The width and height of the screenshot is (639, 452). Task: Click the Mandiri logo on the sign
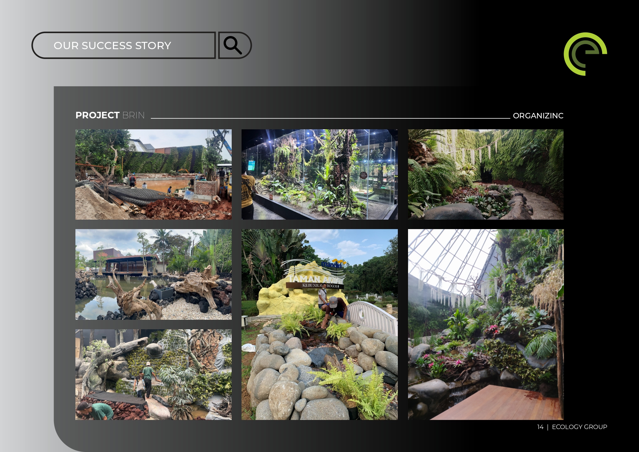click(333, 264)
